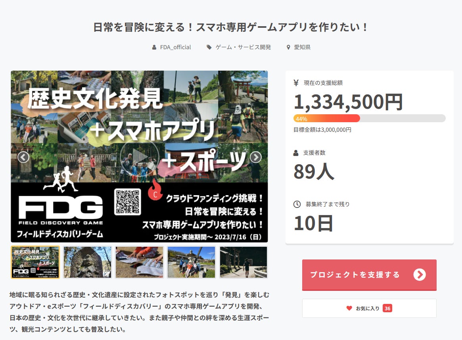Select first banner thumbnail
The image size is (462, 340).
tap(35, 262)
